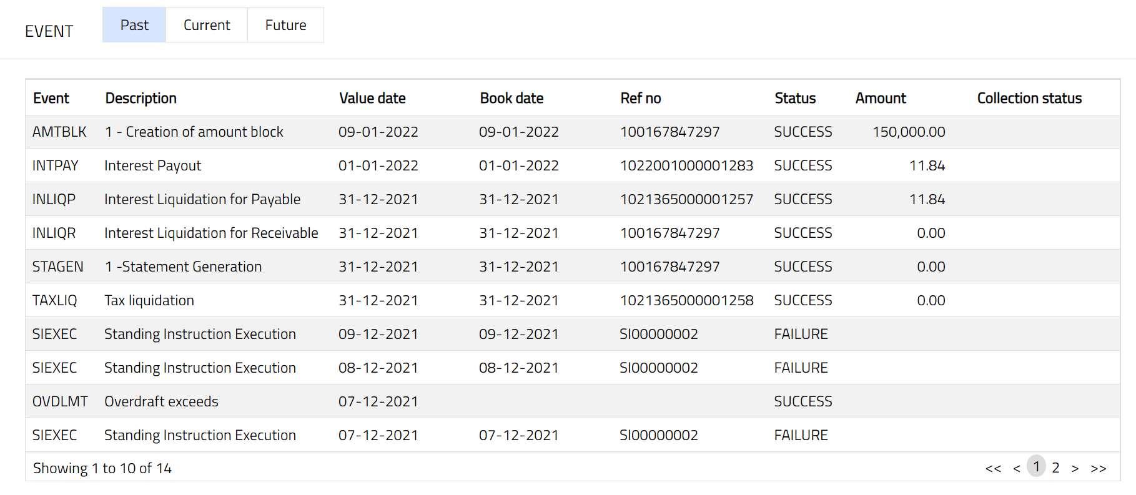Click the Interest Payout description cell

click(153, 165)
